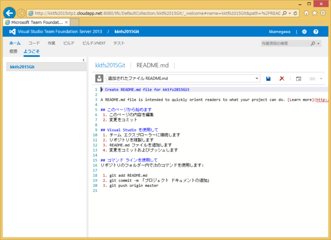Open kktfs2015Git project link in header
The image size is (331, 240).
click(127, 32)
